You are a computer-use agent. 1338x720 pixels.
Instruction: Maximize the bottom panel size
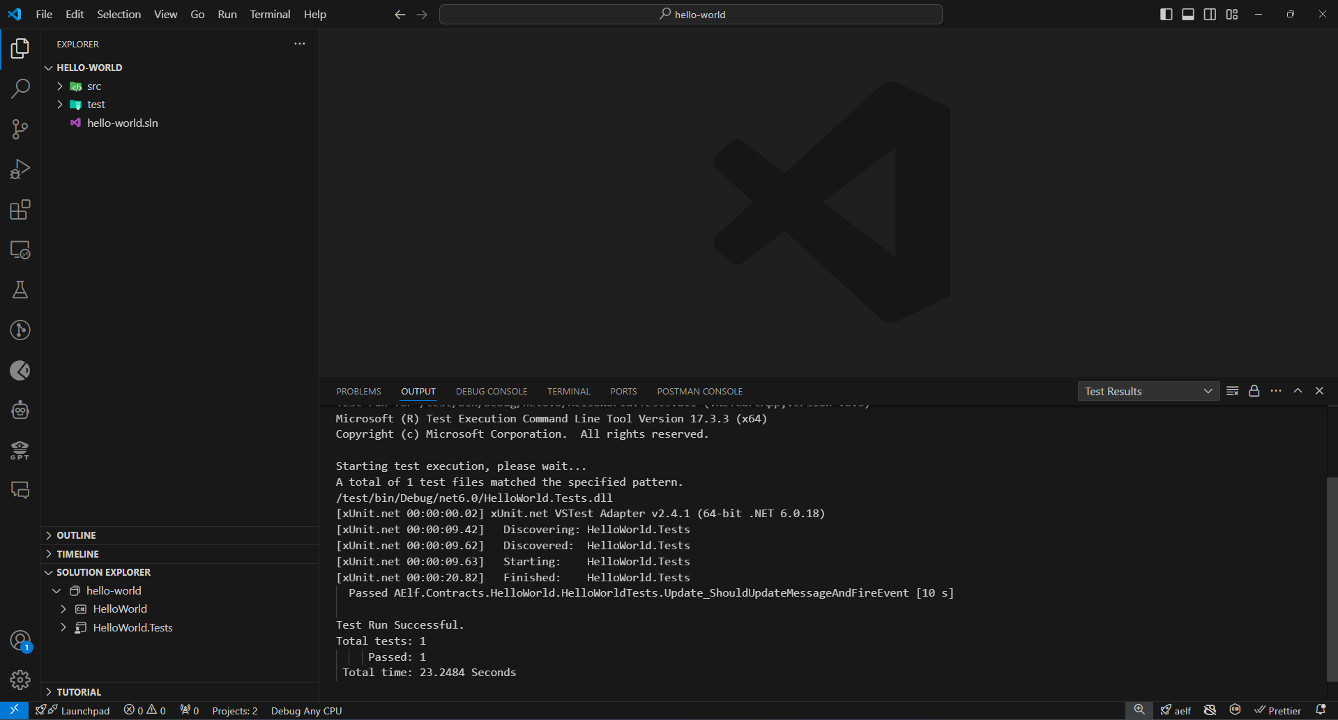click(x=1298, y=391)
